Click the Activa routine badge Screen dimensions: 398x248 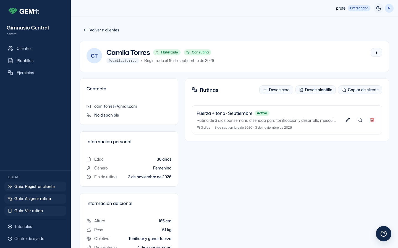coord(262,113)
